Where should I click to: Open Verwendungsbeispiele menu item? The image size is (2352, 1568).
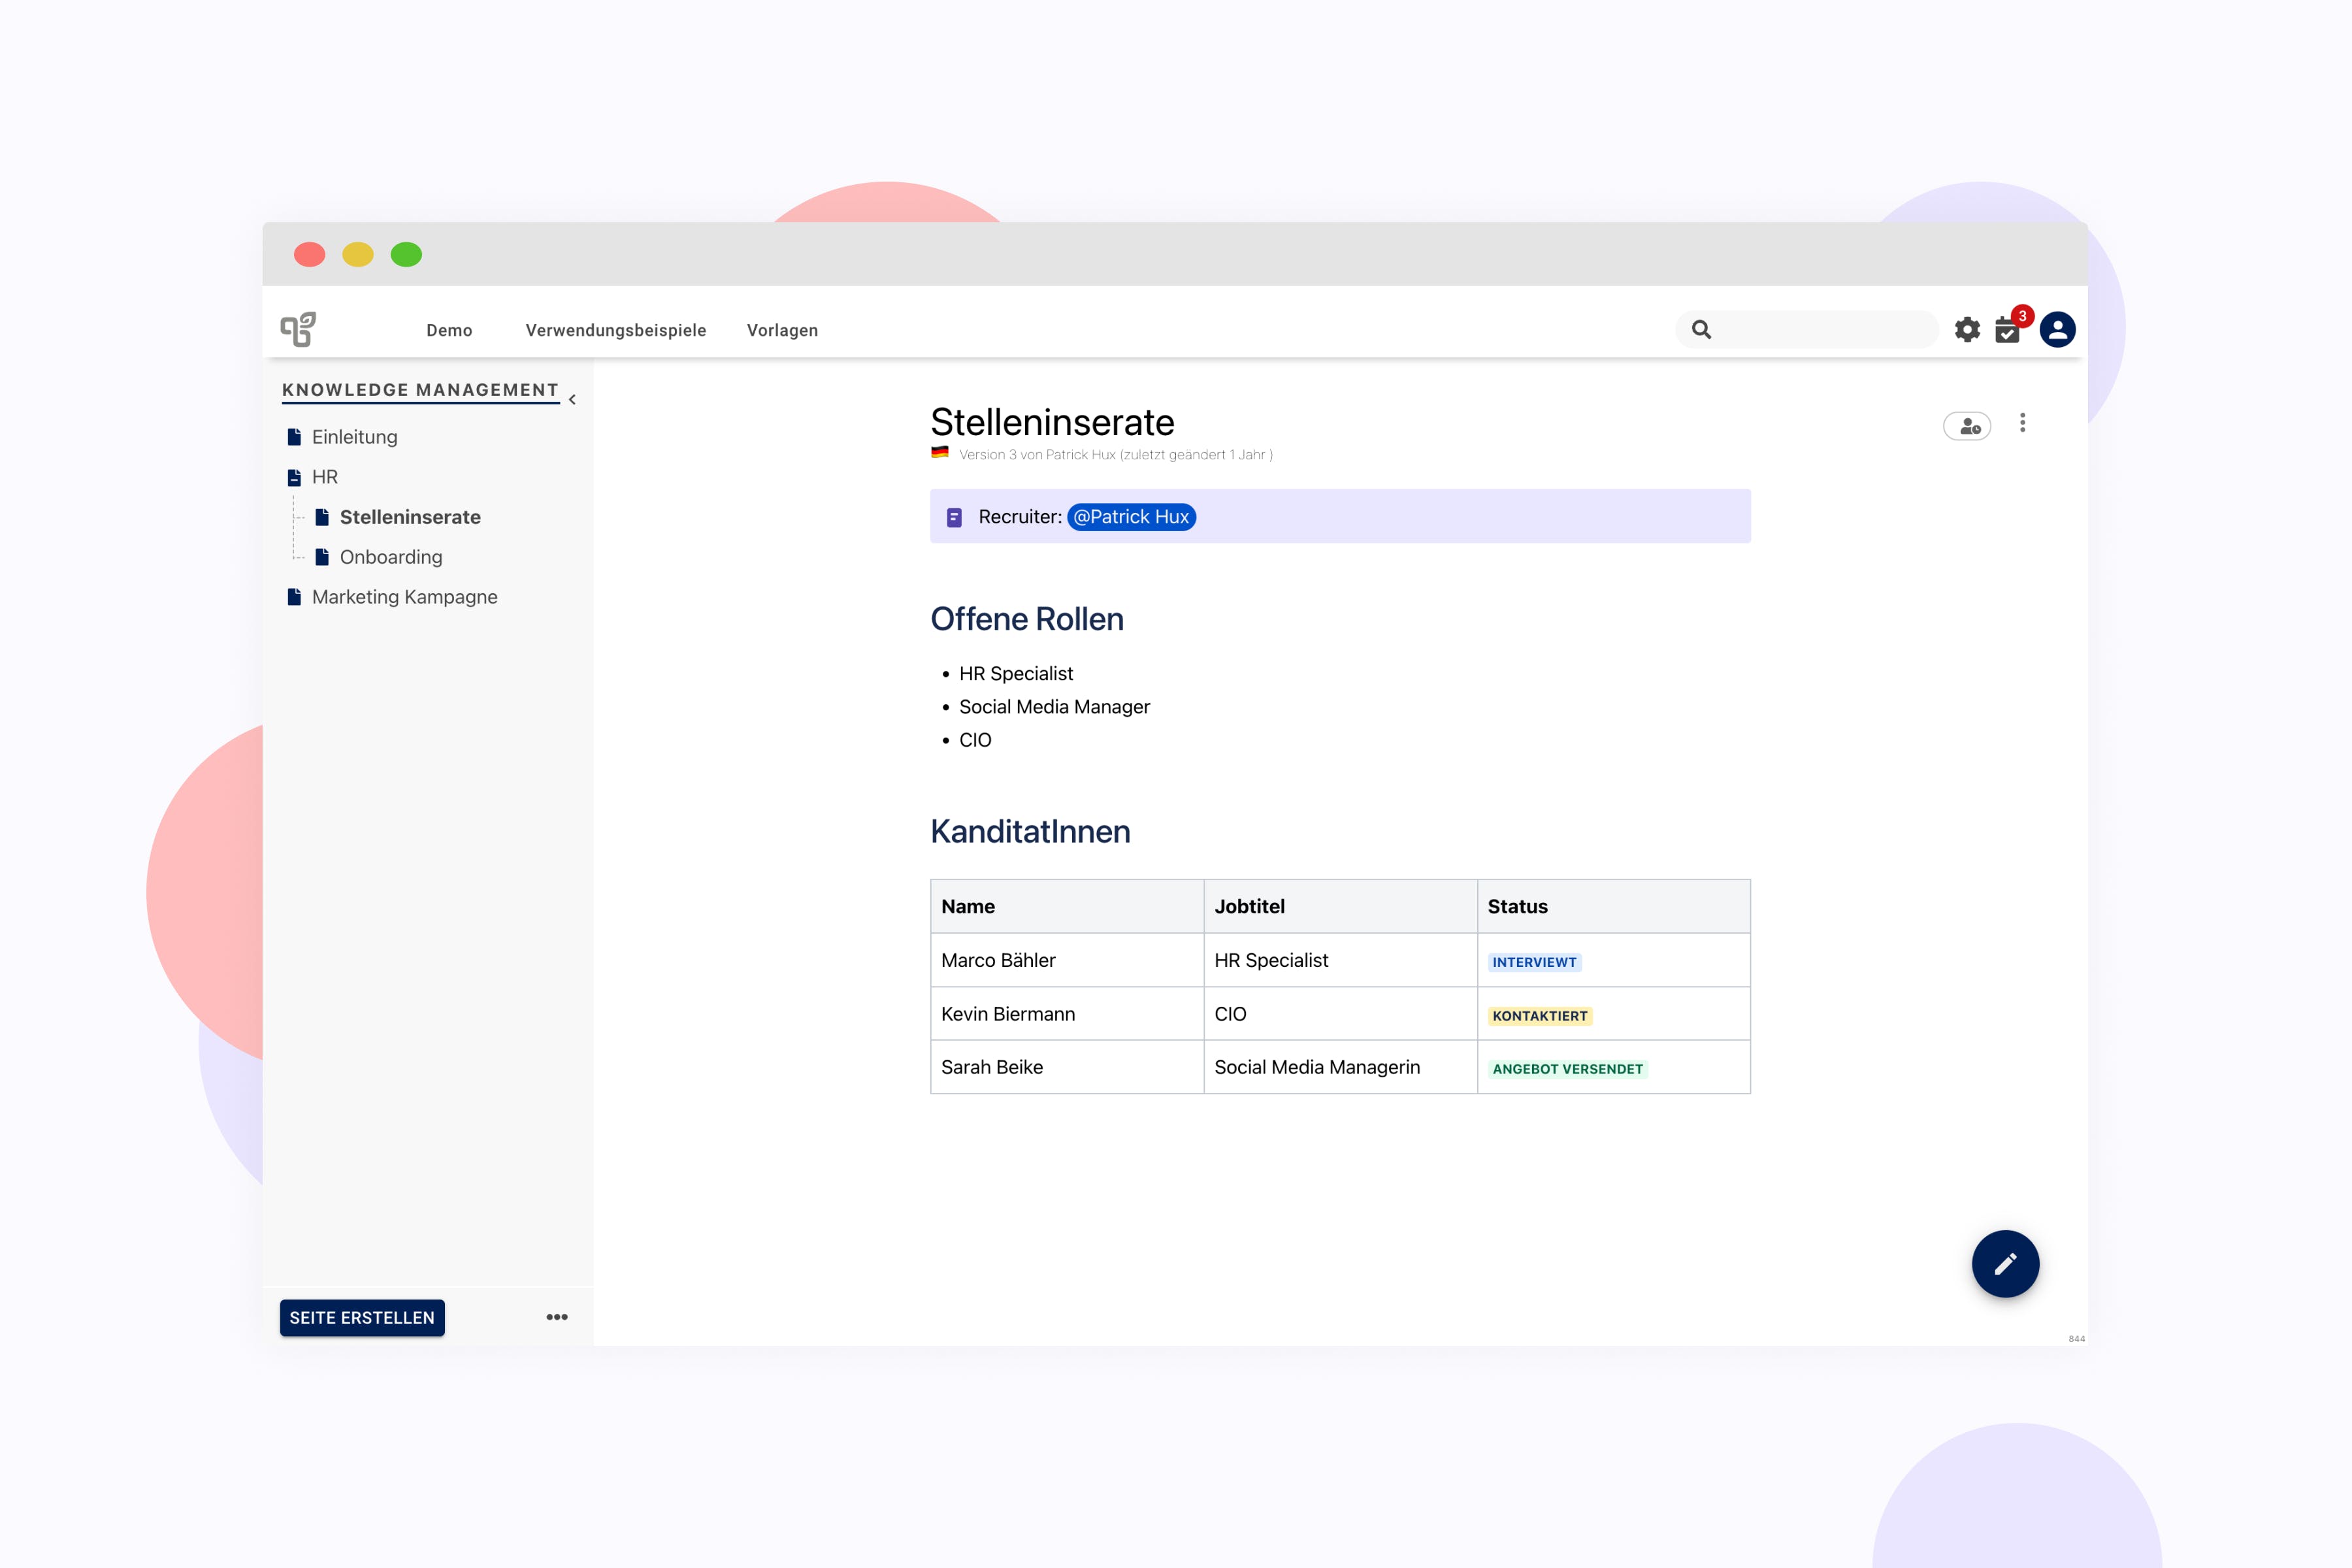click(x=615, y=330)
